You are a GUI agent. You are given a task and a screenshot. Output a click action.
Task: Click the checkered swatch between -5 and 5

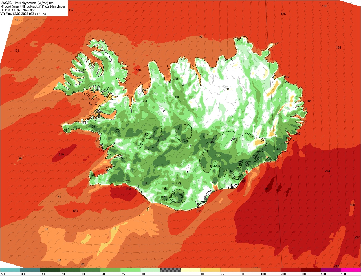170,270
